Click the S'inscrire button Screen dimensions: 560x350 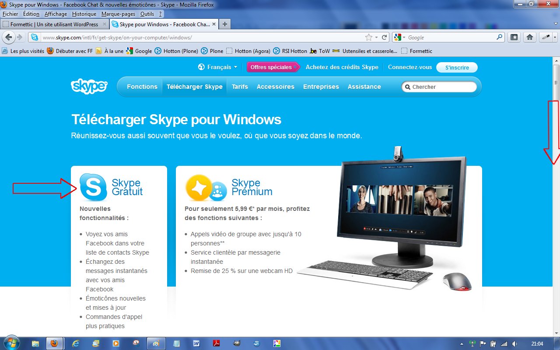coord(457,67)
